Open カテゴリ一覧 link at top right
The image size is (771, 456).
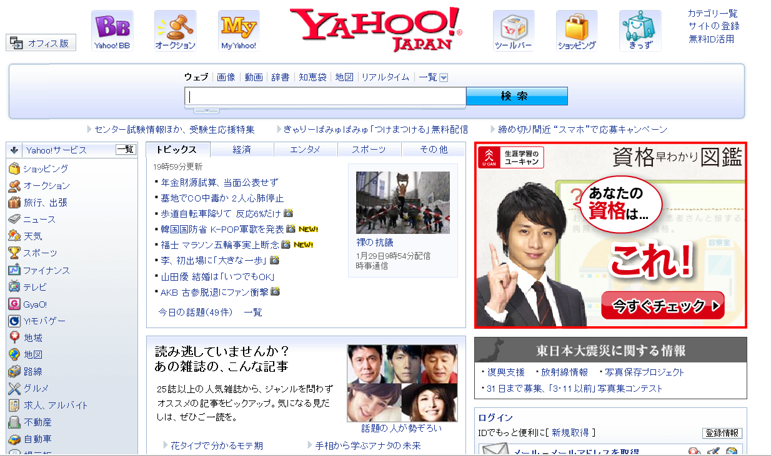click(713, 13)
